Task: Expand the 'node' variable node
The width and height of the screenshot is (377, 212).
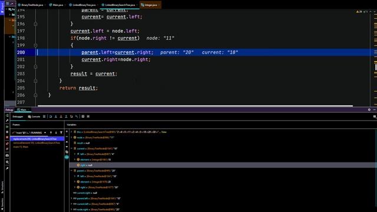Action: point(71,137)
